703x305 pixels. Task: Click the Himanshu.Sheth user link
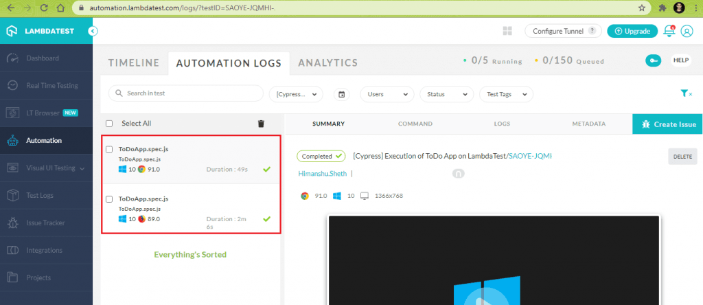point(323,174)
